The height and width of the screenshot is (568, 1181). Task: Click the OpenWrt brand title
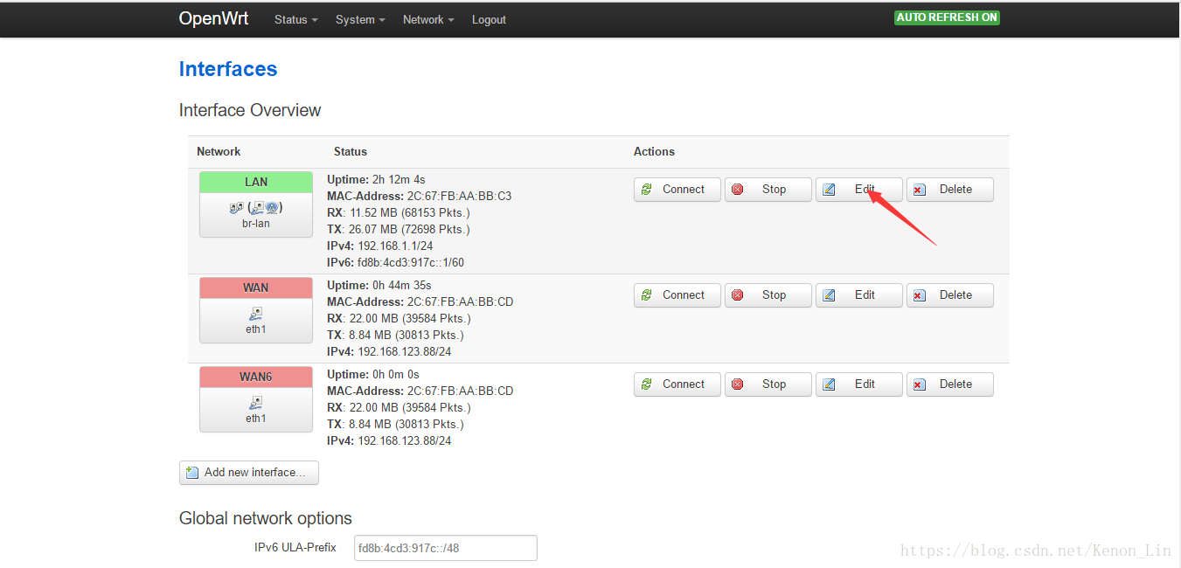click(213, 18)
